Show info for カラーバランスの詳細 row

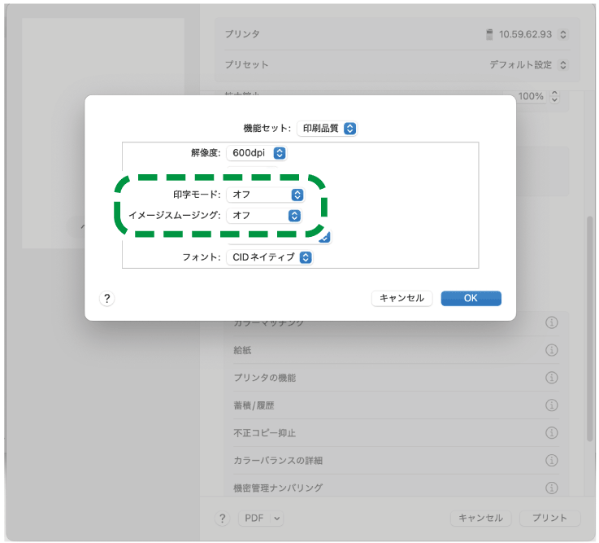[552, 460]
